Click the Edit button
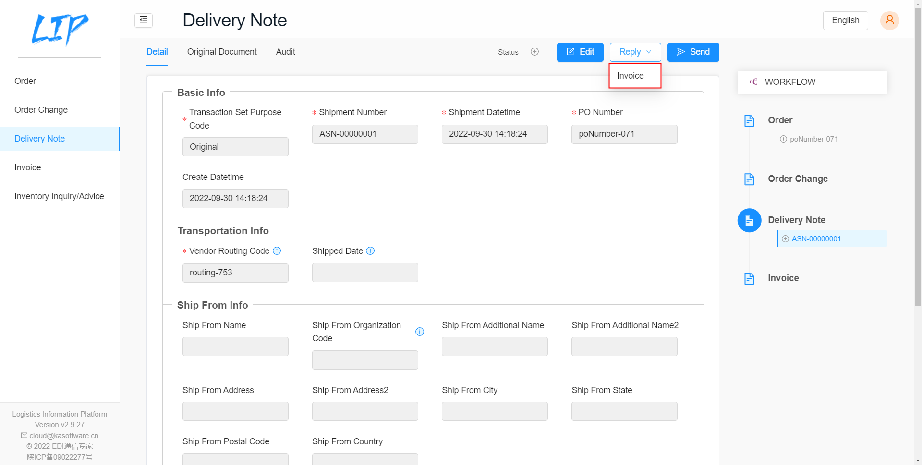This screenshot has height=465, width=922. [x=580, y=52]
